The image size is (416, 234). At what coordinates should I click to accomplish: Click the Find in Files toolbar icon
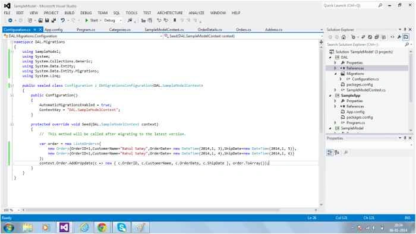[x=130, y=20]
